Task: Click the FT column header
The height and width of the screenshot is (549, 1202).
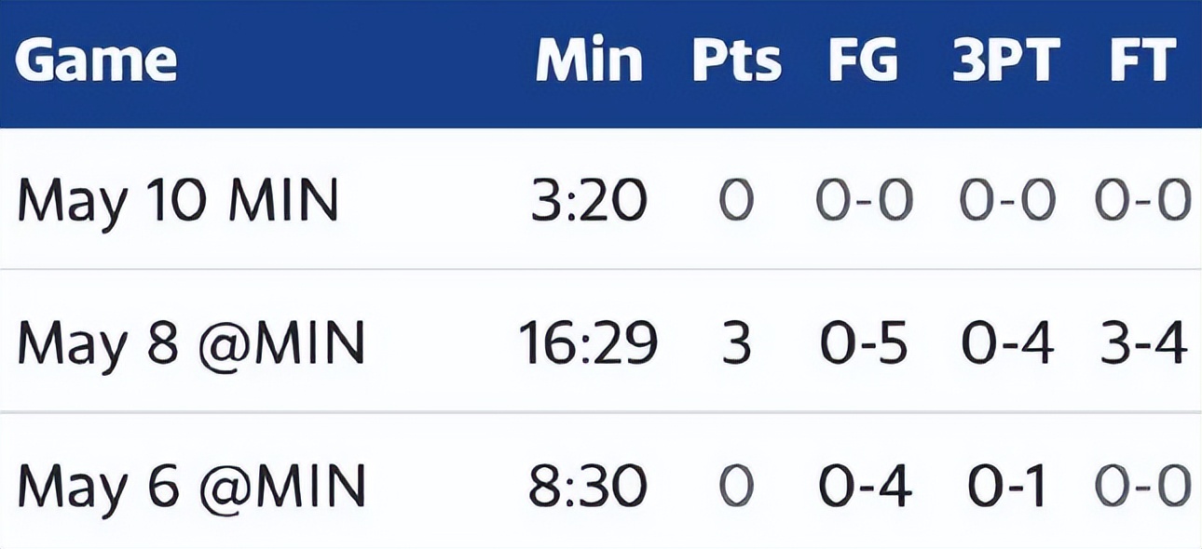Action: tap(1141, 60)
